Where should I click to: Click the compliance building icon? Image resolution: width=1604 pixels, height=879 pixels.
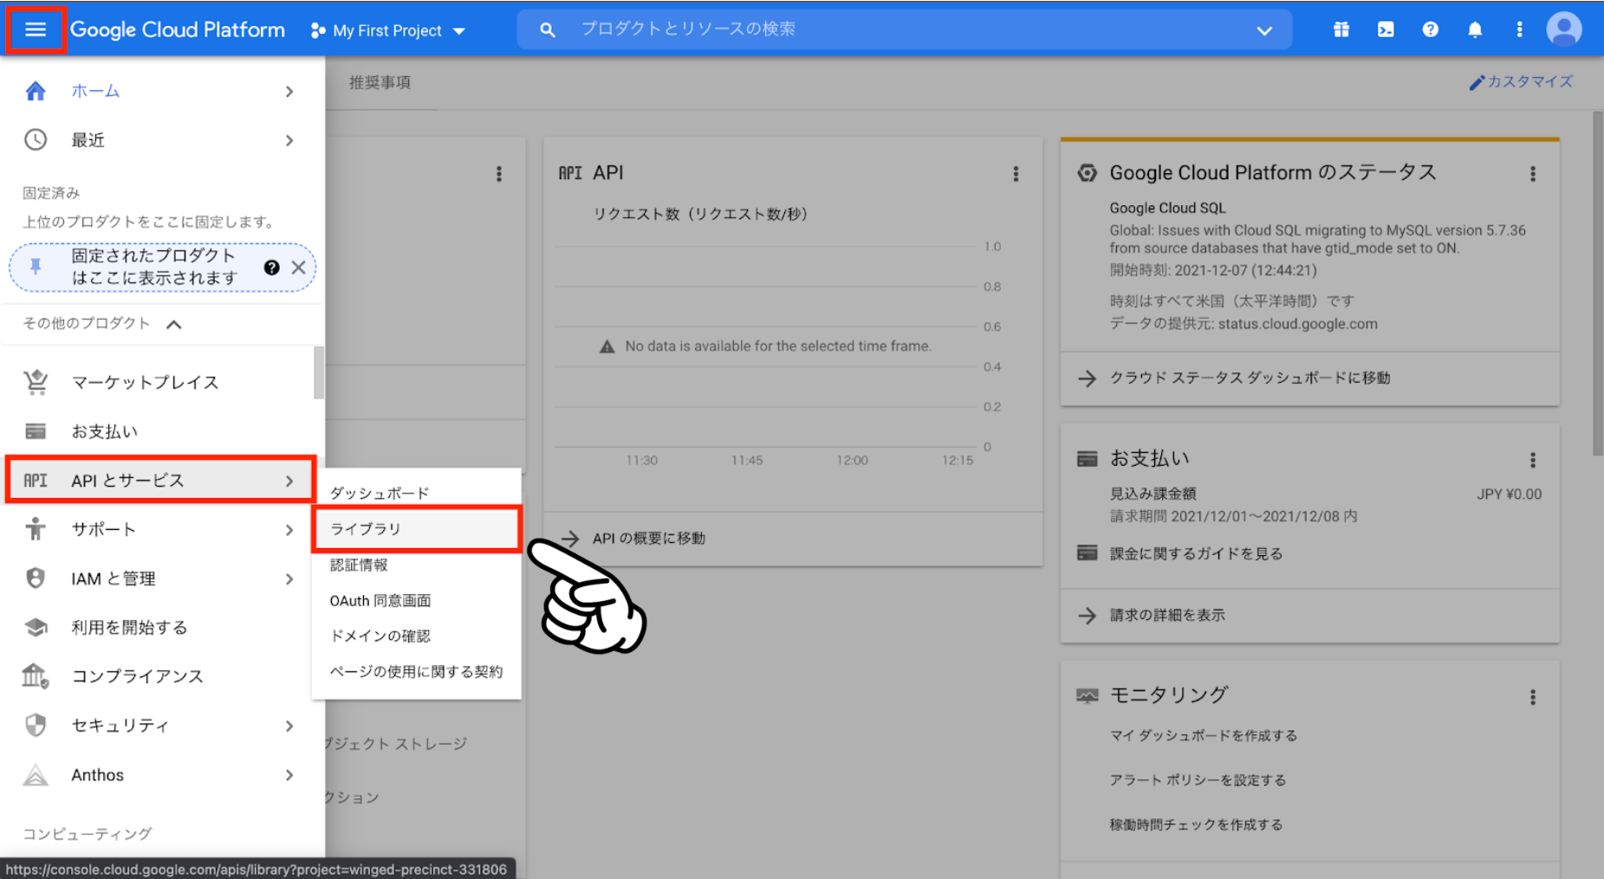[x=36, y=675]
